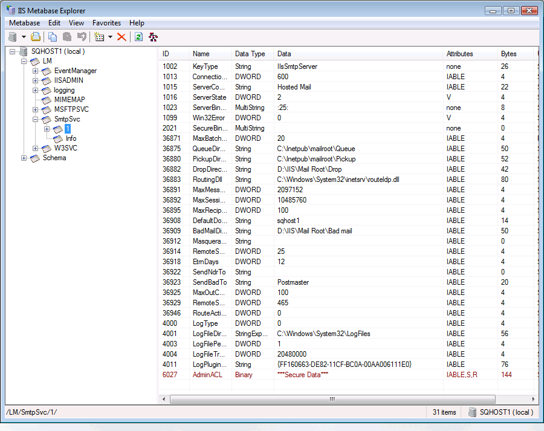Screen dimensions: 544x431
Task: Collapse the SmtpSvc tree node
Action: (36, 119)
